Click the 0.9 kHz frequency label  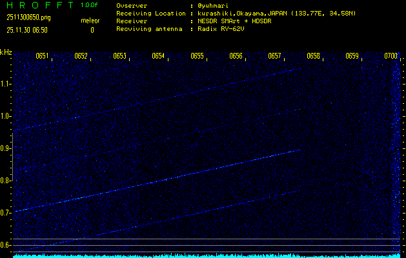6,148
